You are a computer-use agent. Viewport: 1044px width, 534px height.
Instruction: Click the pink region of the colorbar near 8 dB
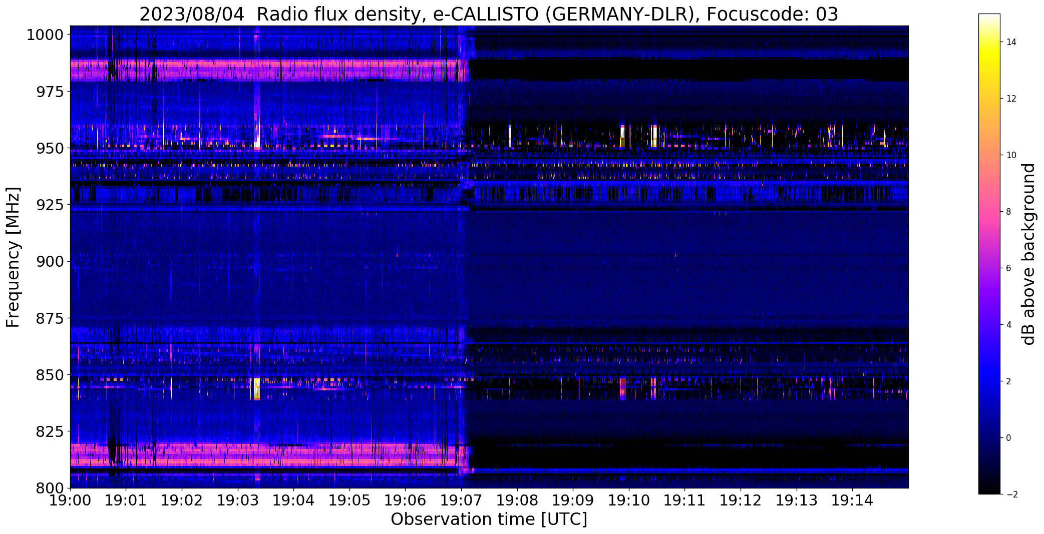989,212
